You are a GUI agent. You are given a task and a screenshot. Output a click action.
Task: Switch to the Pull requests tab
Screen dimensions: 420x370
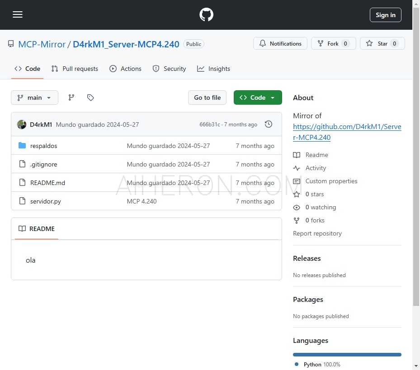[x=75, y=69]
